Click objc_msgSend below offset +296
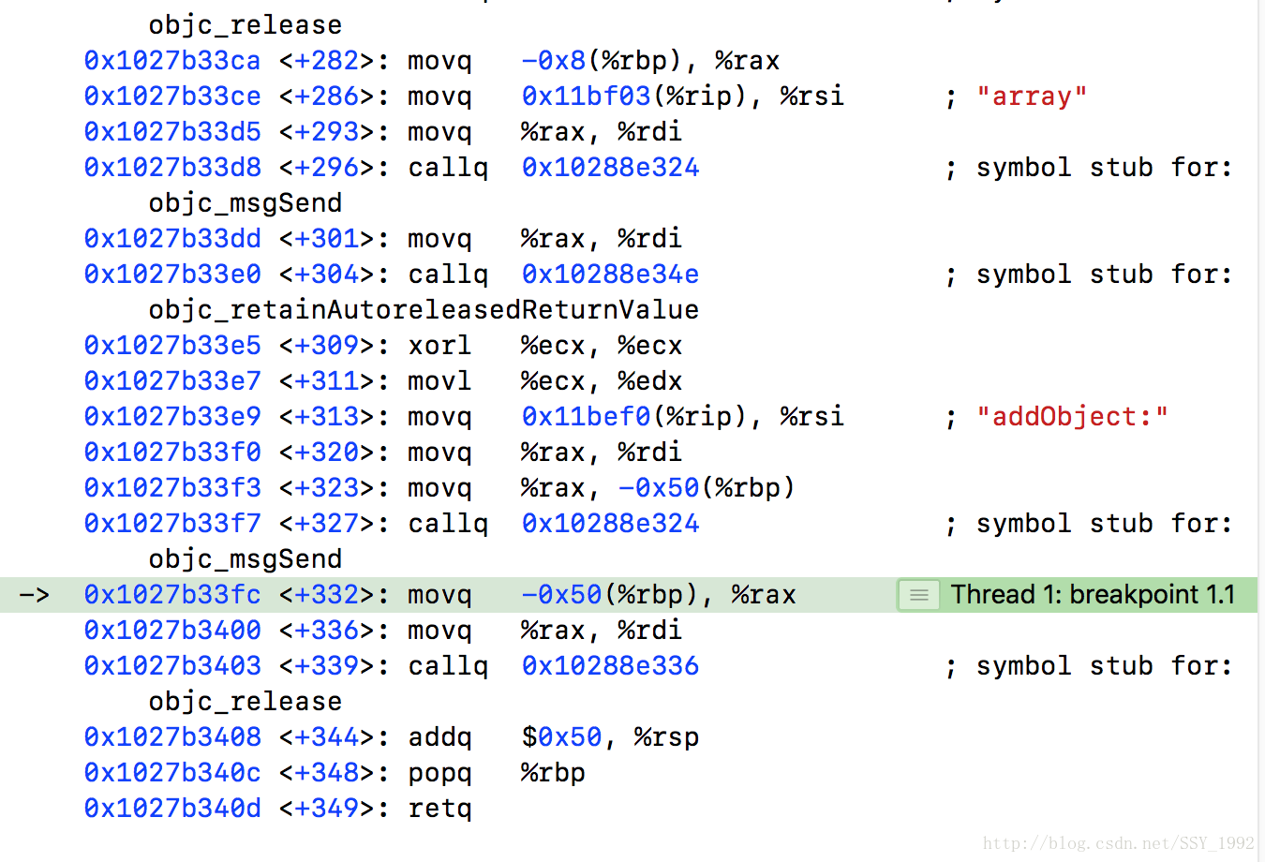1265x862 pixels. click(x=246, y=203)
